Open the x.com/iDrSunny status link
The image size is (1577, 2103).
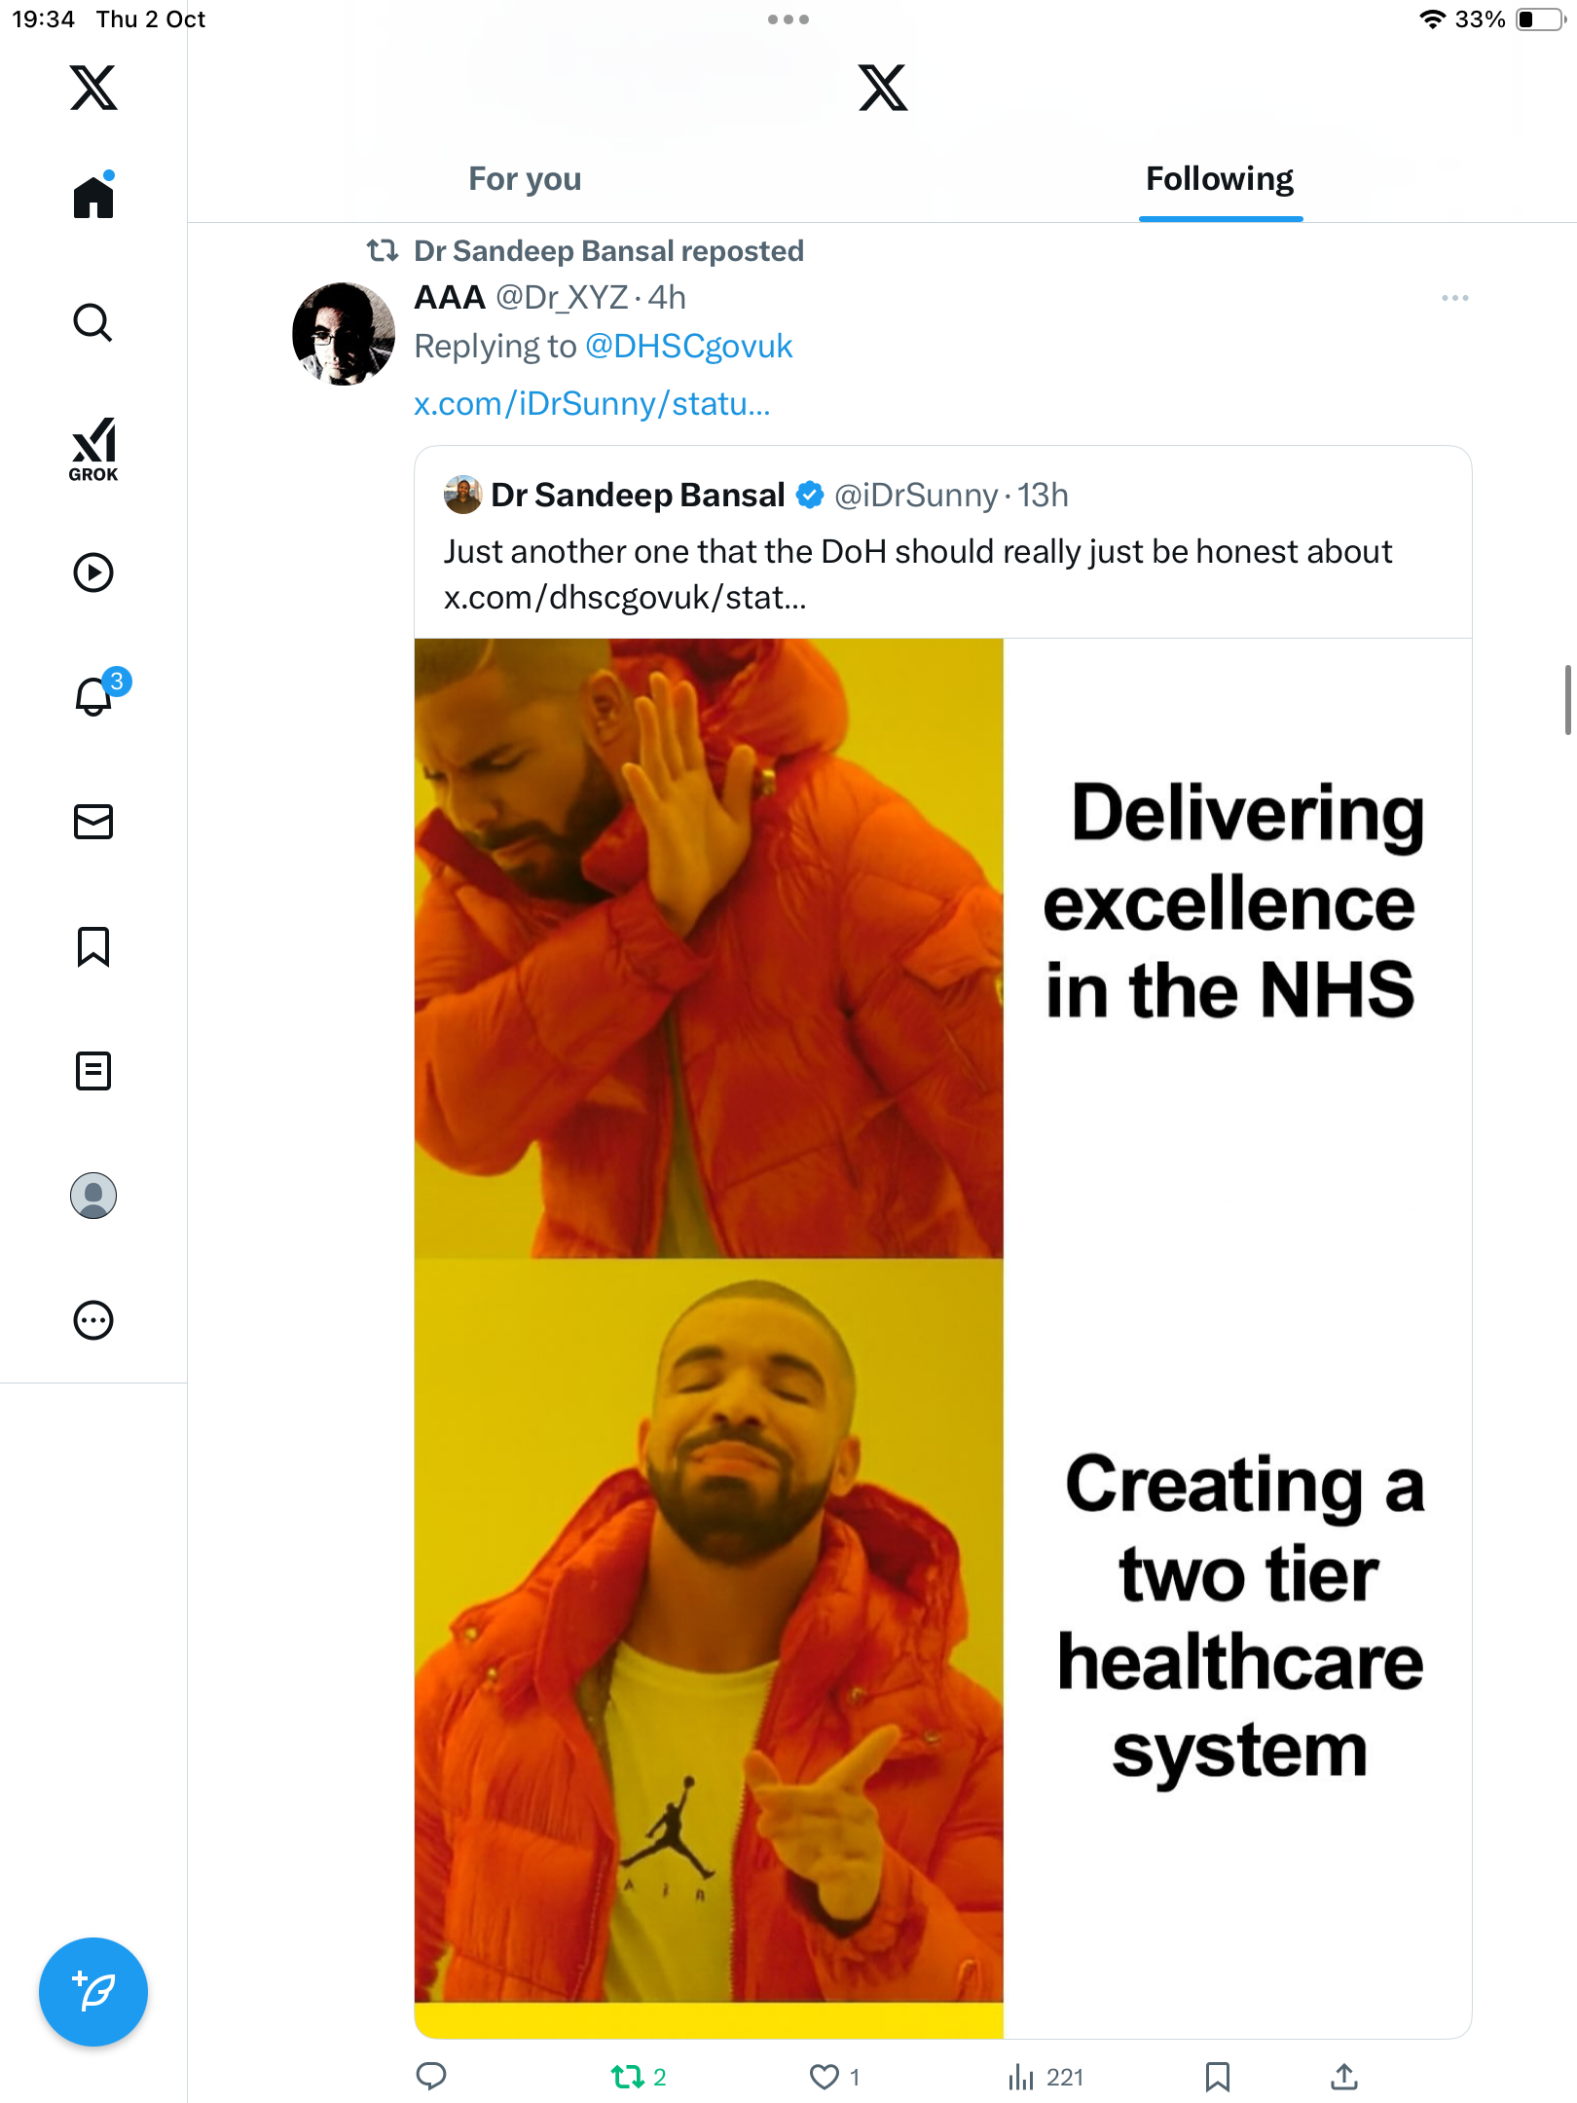[x=592, y=403]
